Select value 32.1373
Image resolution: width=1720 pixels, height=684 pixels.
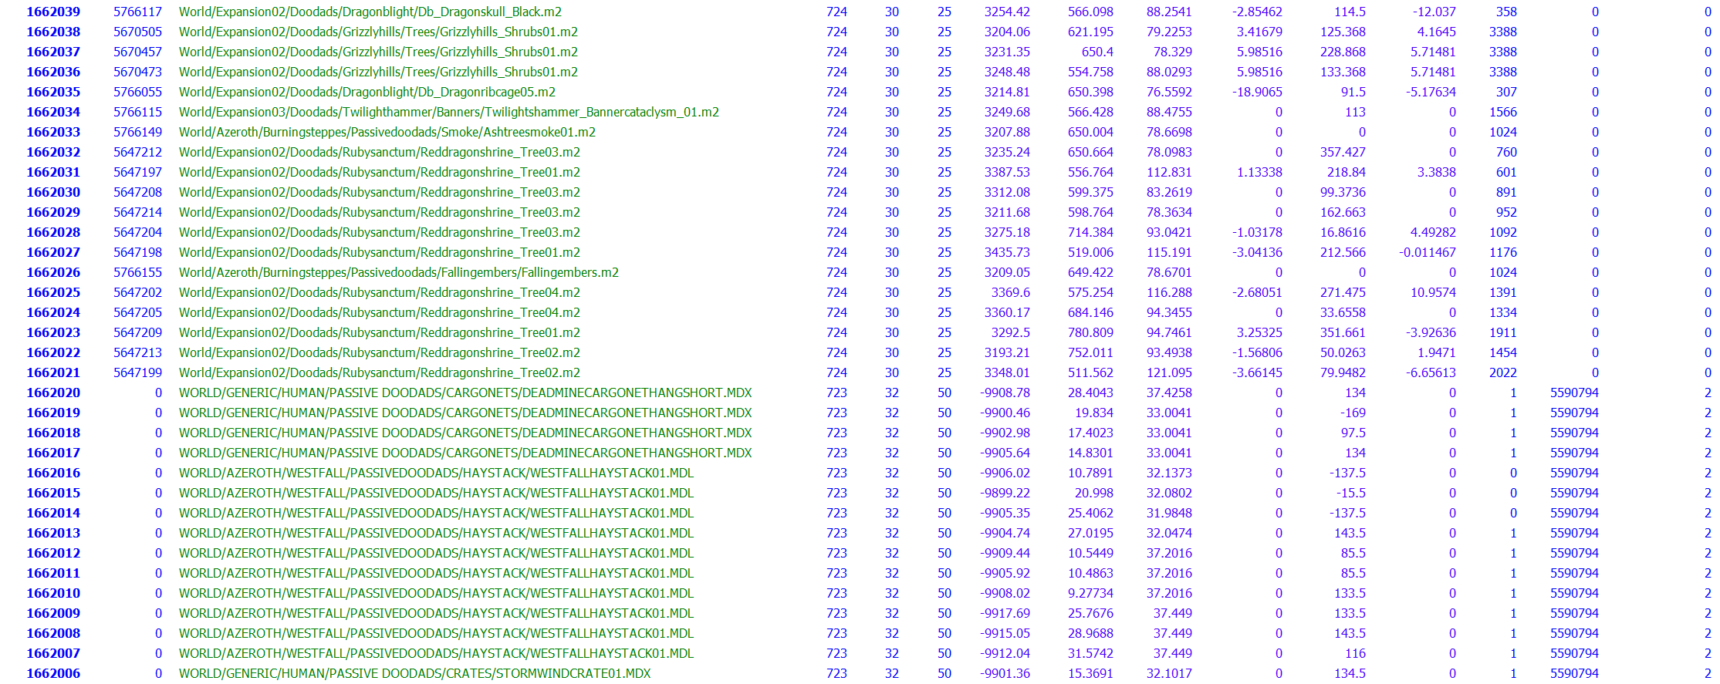tap(1169, 473)
